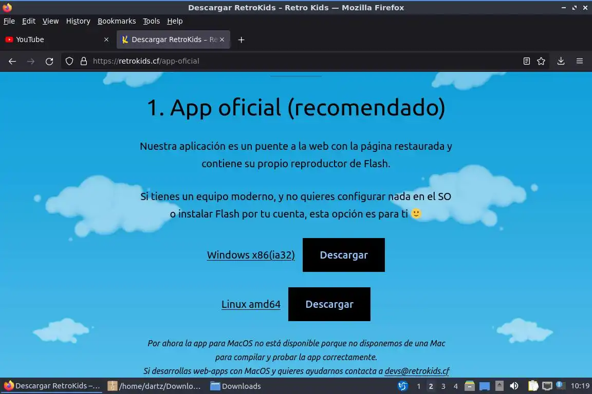Click the Windows x86(ia32) link

[251, 255]
